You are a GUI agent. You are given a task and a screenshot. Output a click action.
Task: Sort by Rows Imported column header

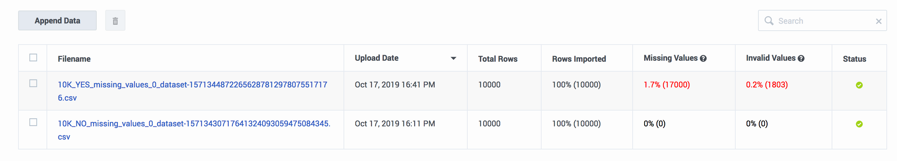coord(579,59)
